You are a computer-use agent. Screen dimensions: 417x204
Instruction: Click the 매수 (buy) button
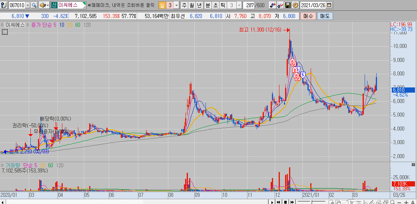click(308, 16)
